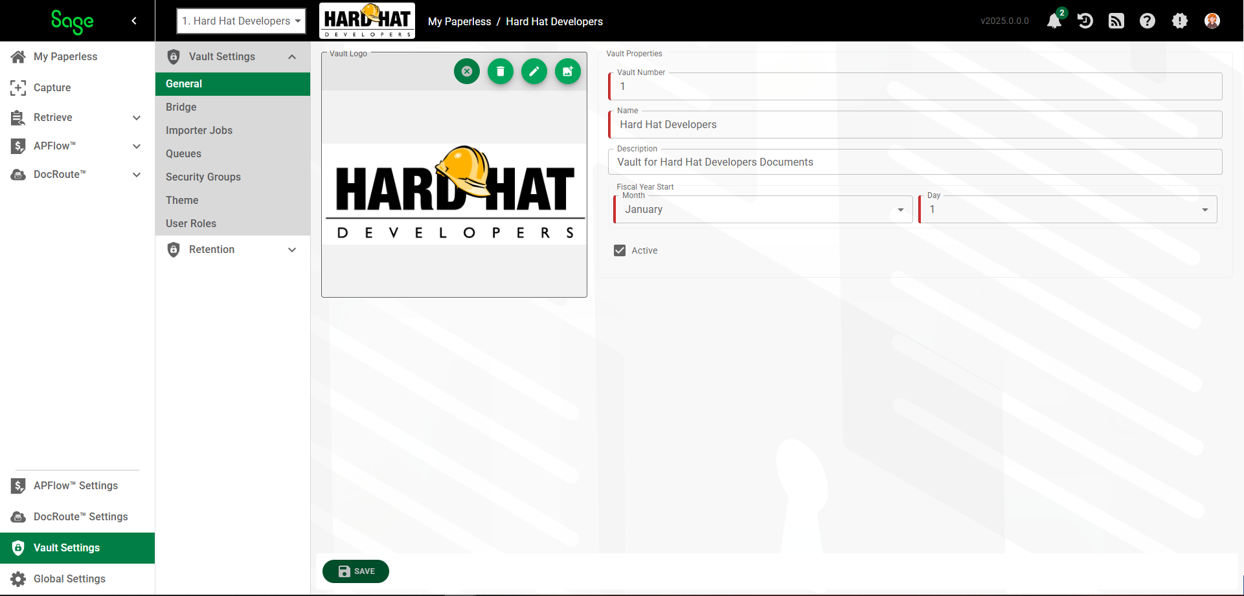Open Security Groups
The height and width of the screenshot is (596, 1244).
click(232, 177)
